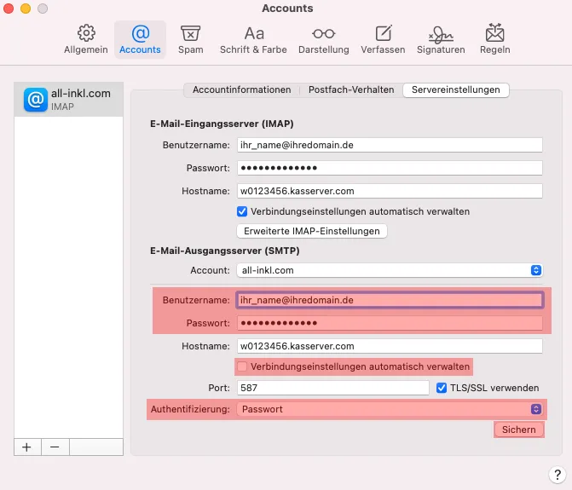Click the Port field showing 587
This screenshot has width=572, height=490.
(x=333, y=388)
